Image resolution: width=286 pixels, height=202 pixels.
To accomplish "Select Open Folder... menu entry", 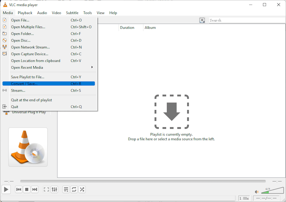I will [x=49, y=34].
